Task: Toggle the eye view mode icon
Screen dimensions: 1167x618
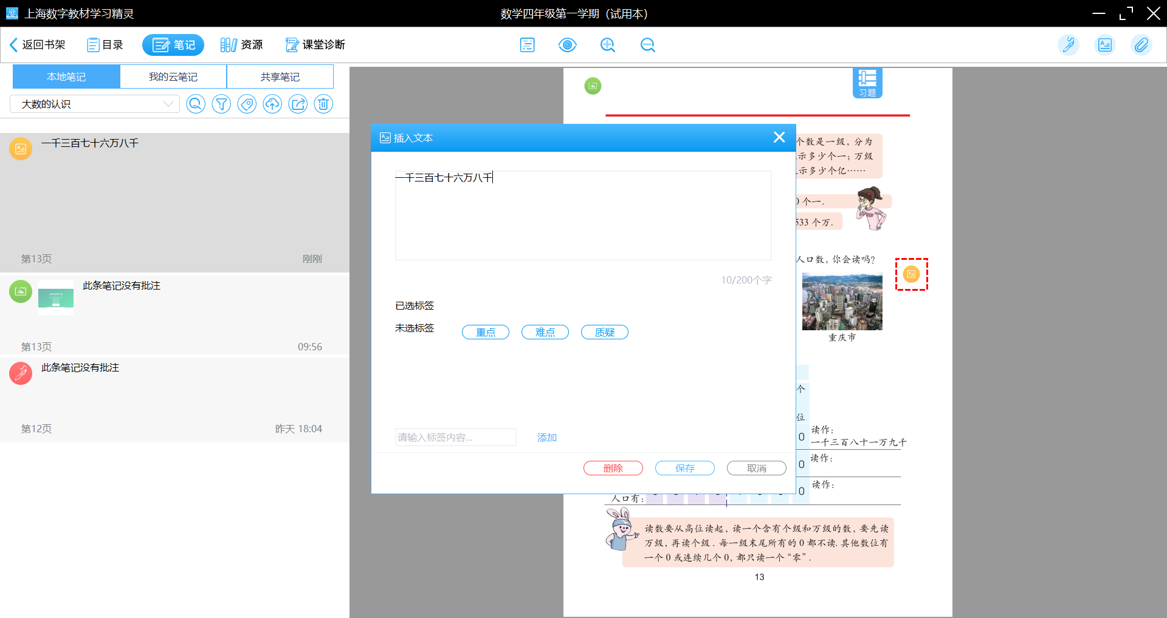Action: (x=567, y=45)
